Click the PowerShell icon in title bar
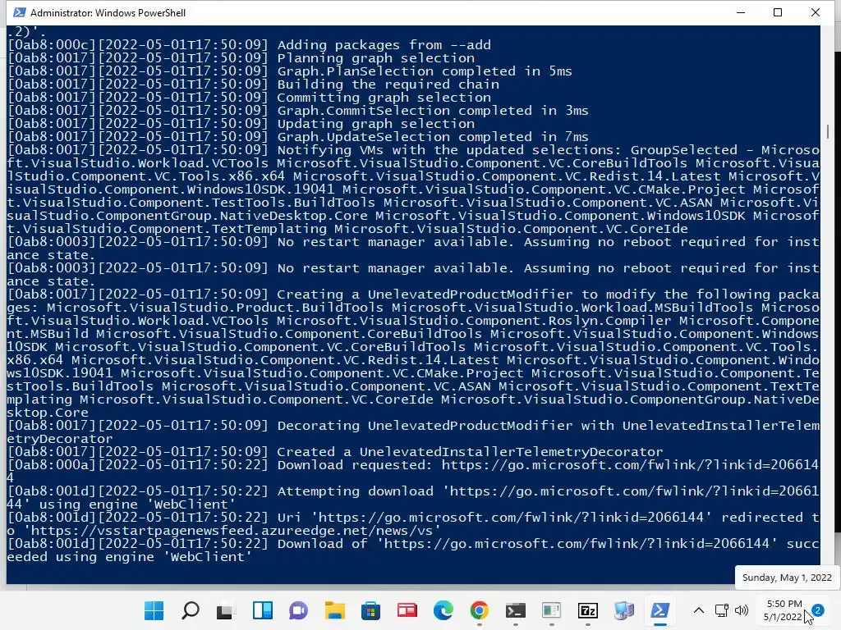The image size is (841, 630). click(20, 12)
